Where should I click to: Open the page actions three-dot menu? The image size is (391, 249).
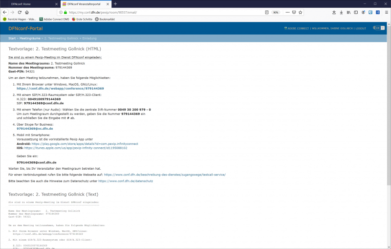(287, 12)
